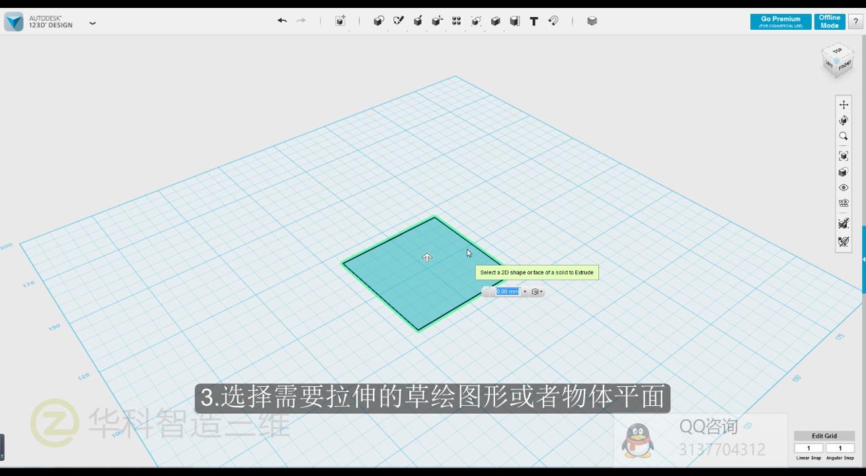Image resolution: width=866 pixels, height=476 pixels.
Task: Toggle the Snap magnet tool
Action: point(553,21)
